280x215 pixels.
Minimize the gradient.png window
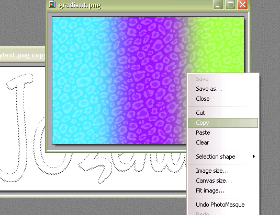pos(218,5)
